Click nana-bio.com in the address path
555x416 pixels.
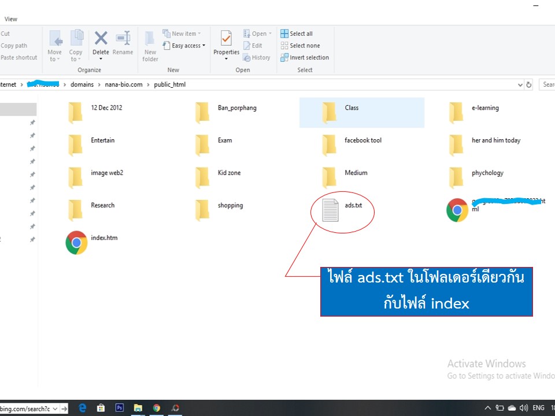coord(123,84)
